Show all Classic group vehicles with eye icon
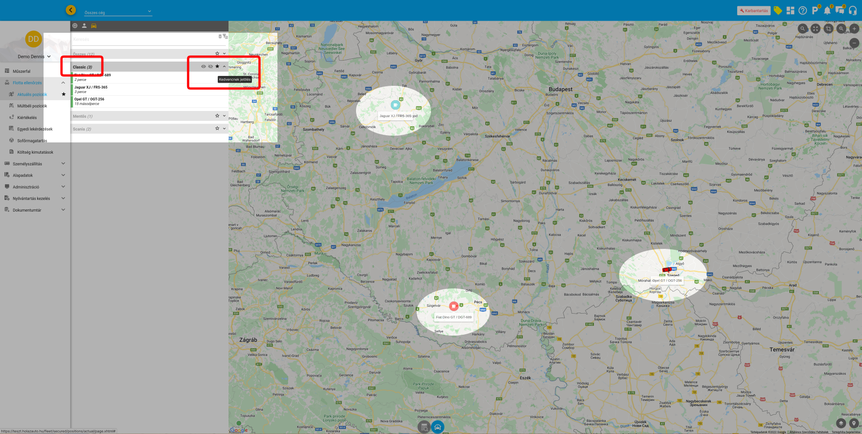The height and width of the screenshot is (434, 862). point(203,66)
